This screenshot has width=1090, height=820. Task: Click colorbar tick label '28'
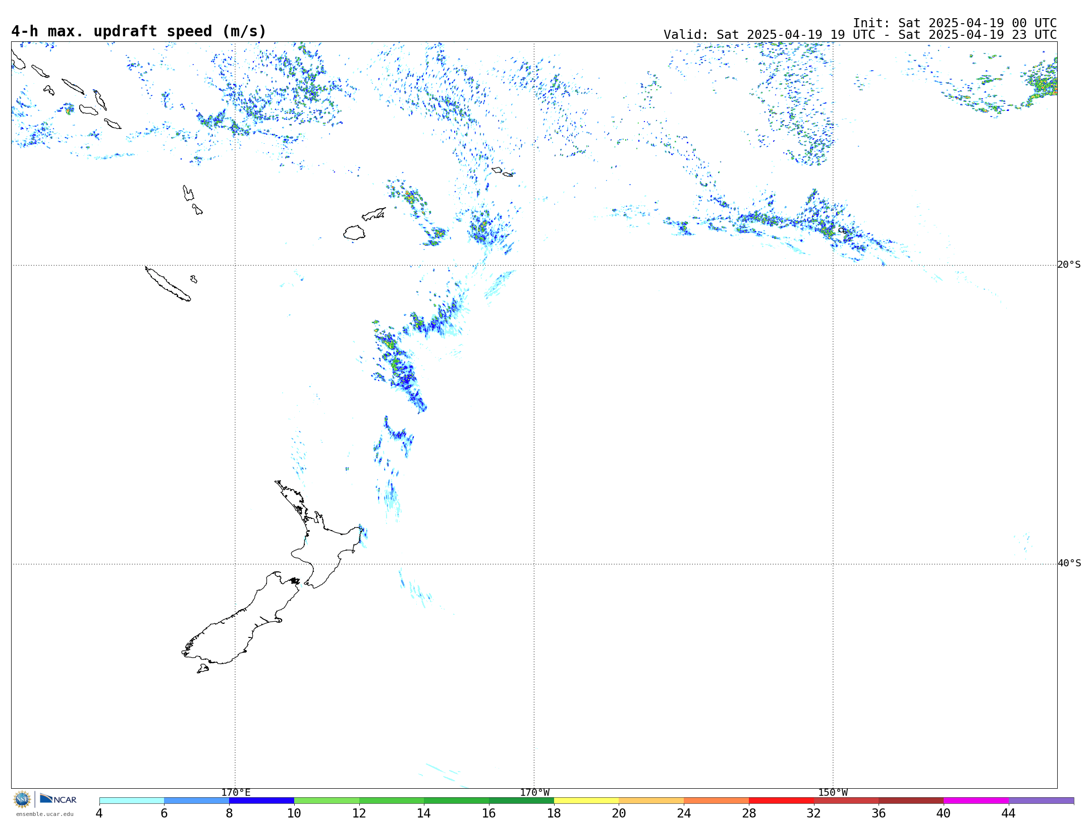pyautogui.click(x=749, y=813)
